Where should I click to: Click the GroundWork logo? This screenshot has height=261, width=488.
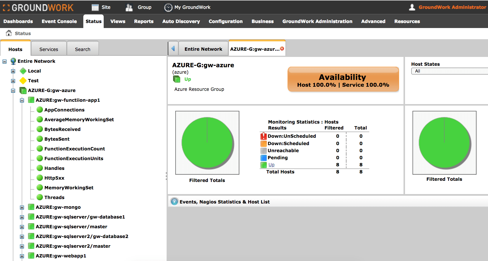(x=38, y=7)
